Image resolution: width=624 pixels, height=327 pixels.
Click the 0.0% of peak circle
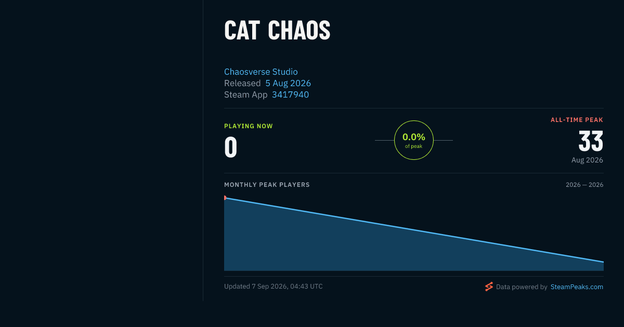pyautogui.click(x=414, y=140)
